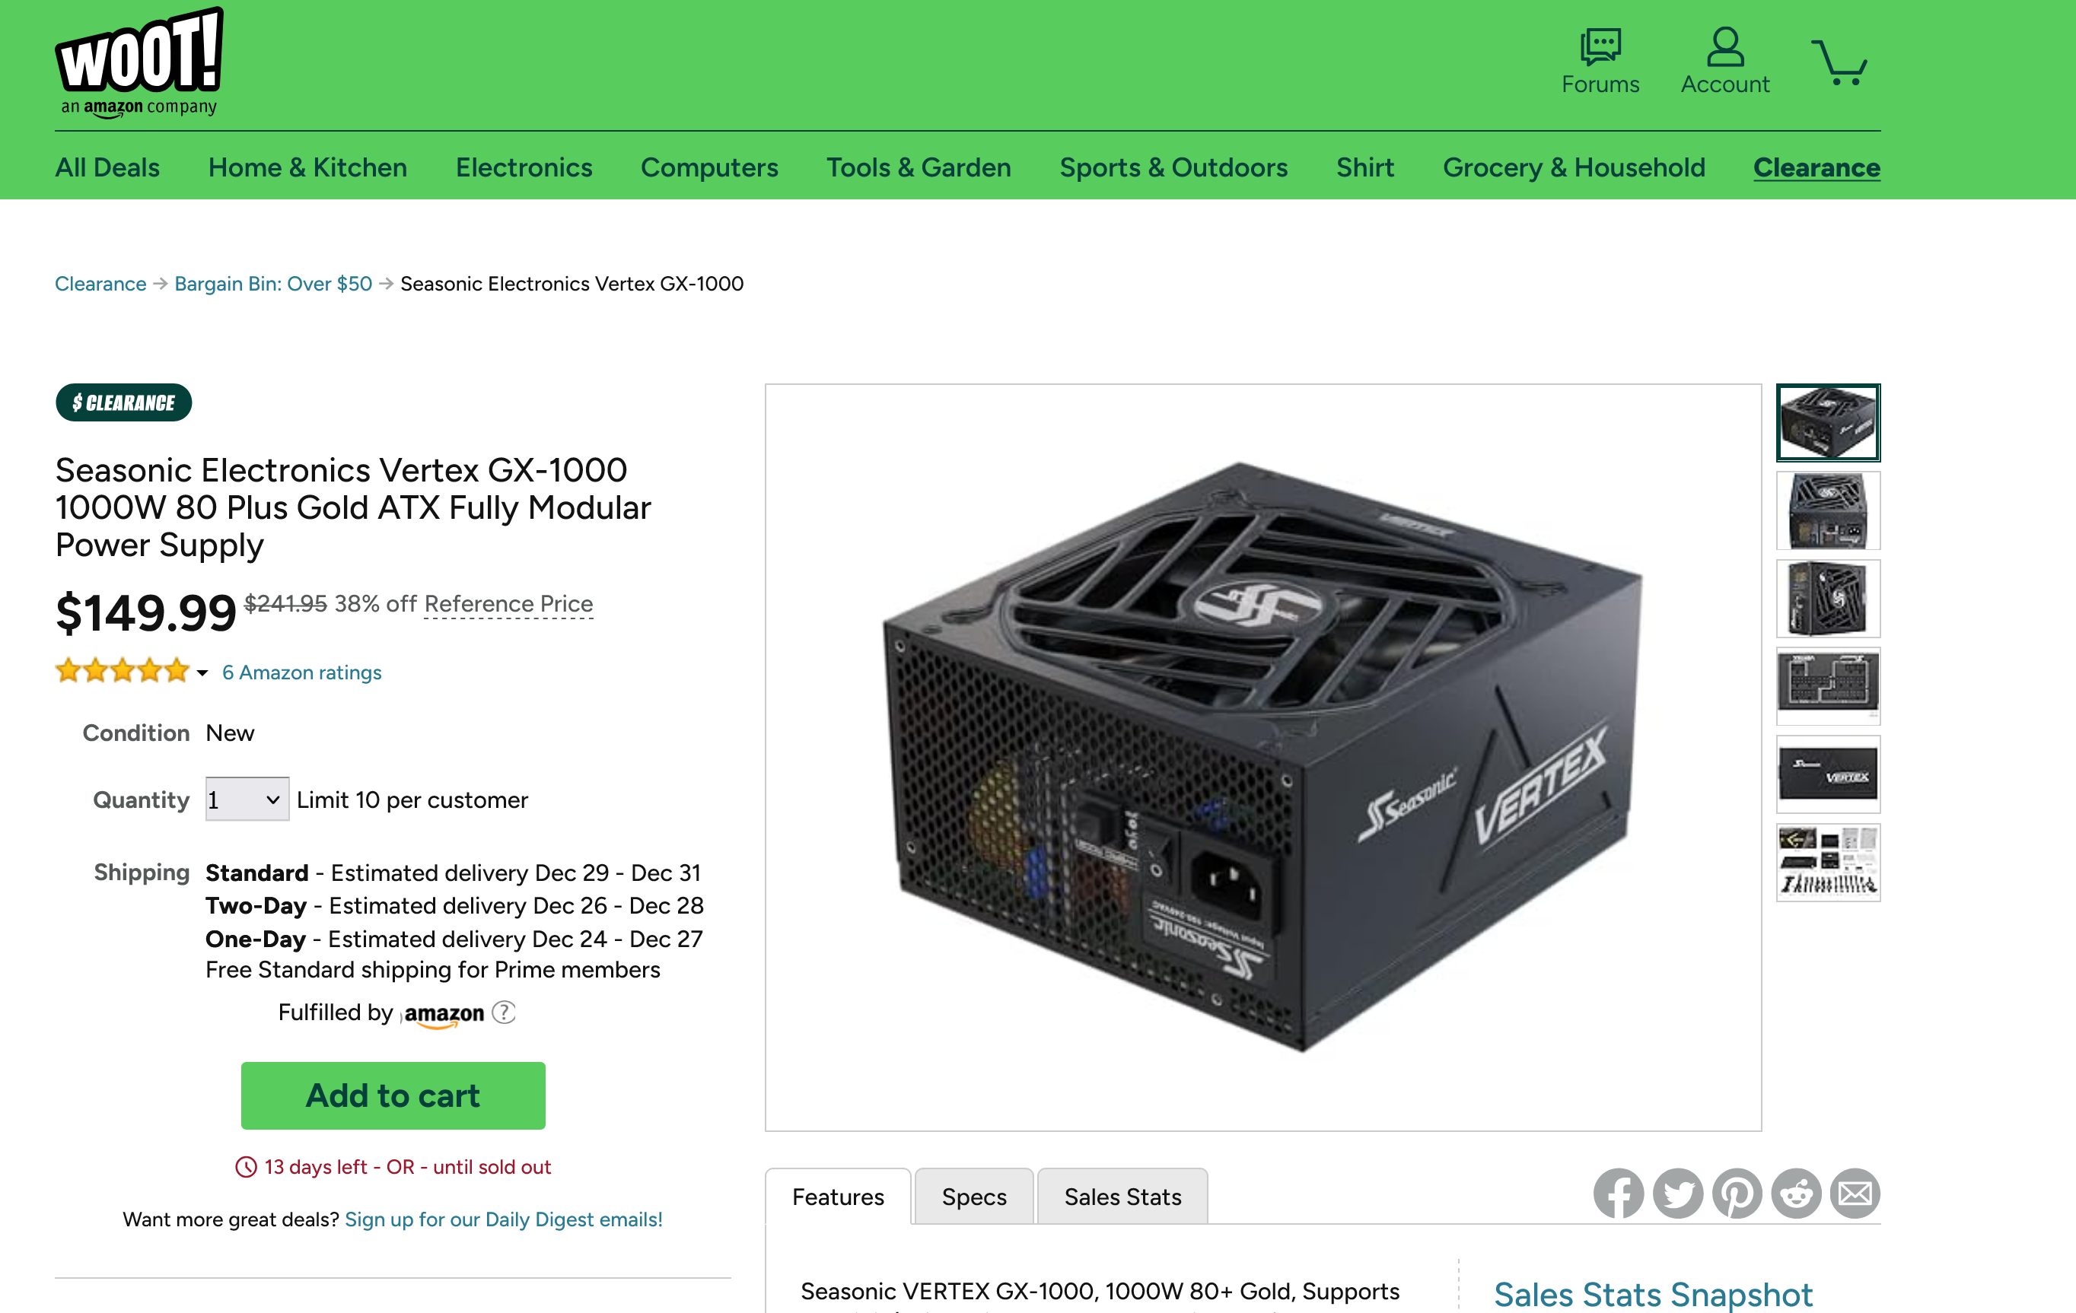Open 6 Amazon ratings link
Image resolution: width=2076 pixels, height=1313 pixels.
(302, 673)
